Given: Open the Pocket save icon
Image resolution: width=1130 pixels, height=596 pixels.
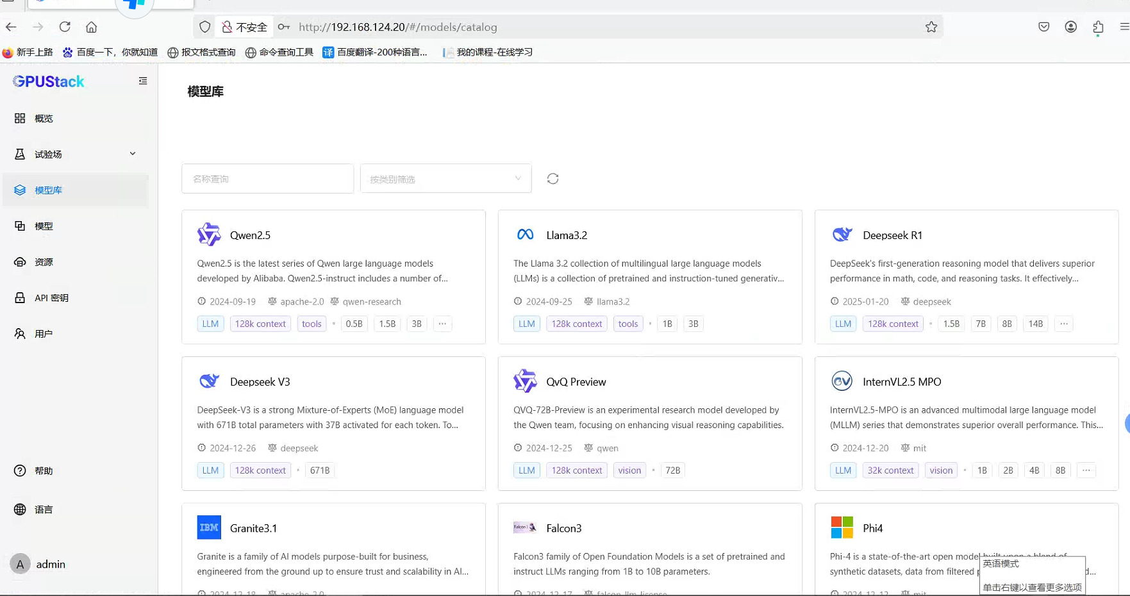Looking at the screenshot, I should tap(1044, 27).
